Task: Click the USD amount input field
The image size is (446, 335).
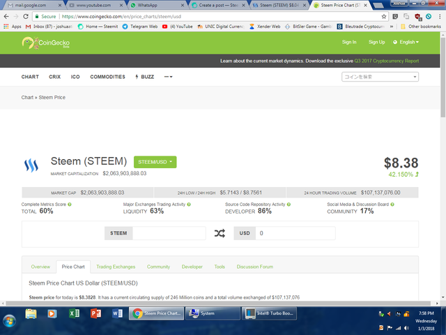Action: click(x=295, y=233)
